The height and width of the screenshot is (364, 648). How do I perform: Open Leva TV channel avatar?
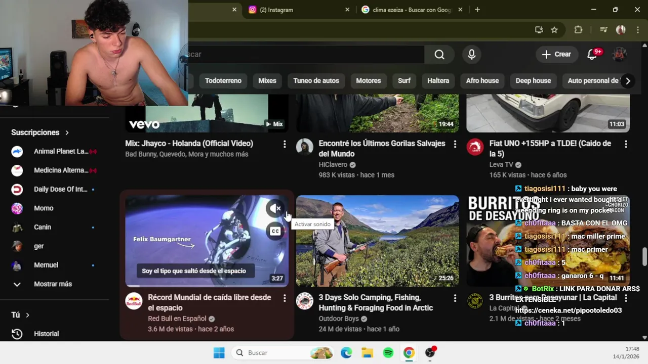coord(475,147)
